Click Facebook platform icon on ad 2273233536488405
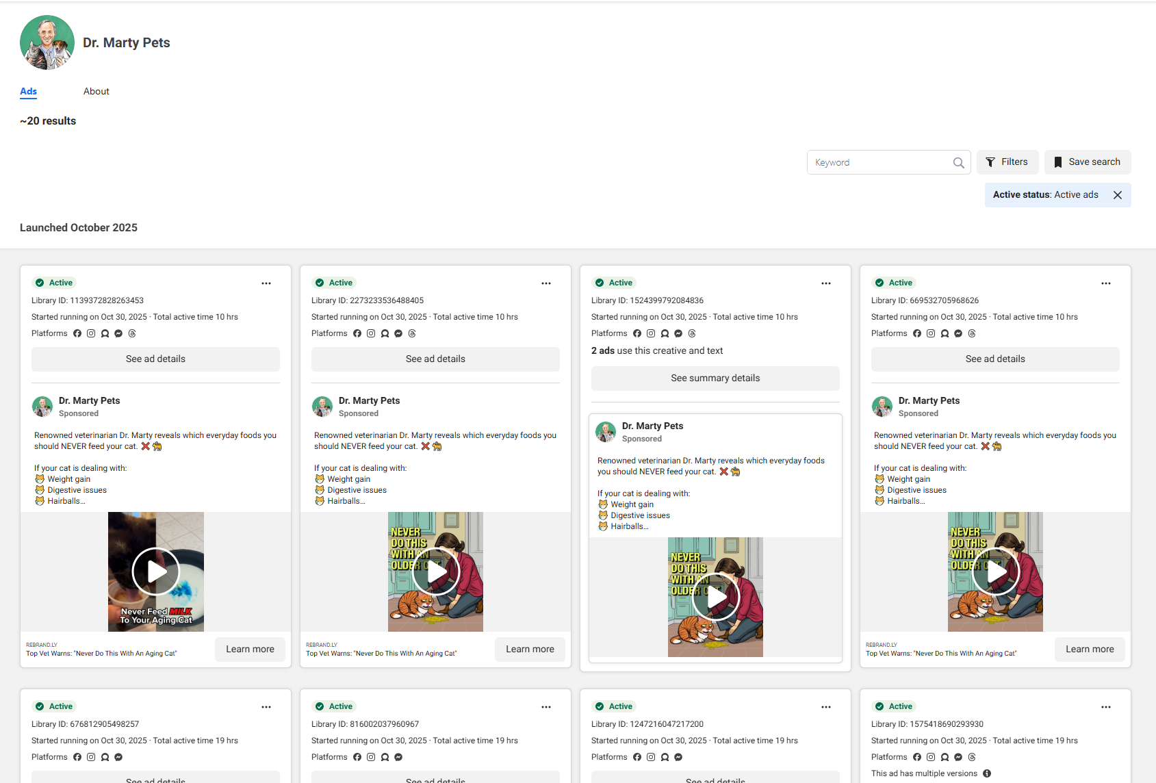The height and width of the screenshot is (783, 1156). (357, 334)
